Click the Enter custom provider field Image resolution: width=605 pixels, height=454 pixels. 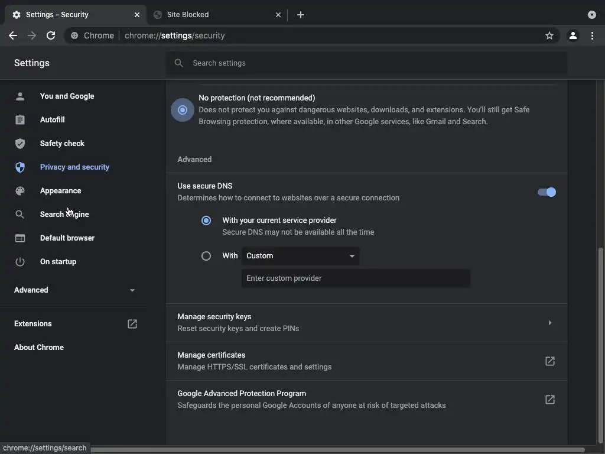point(356,278)
